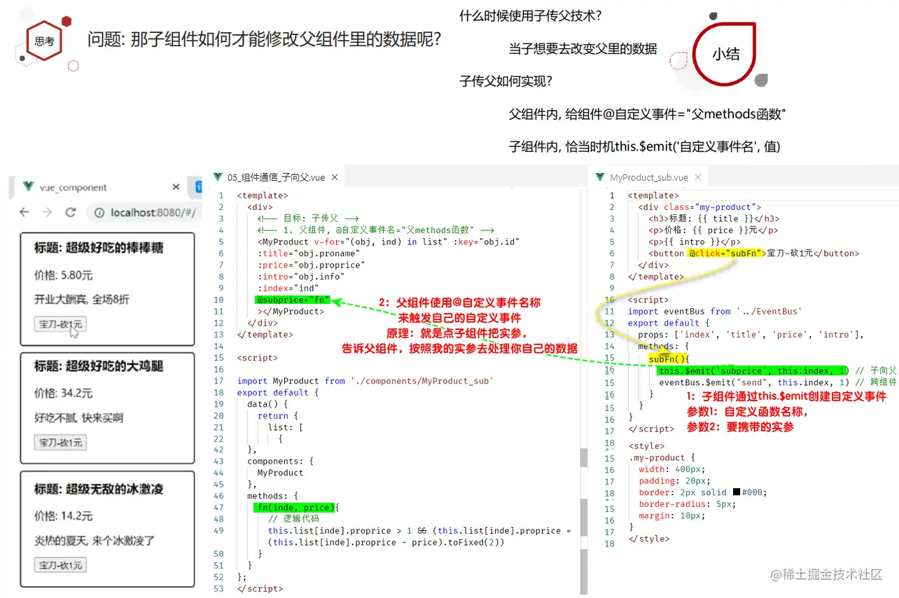Click the heading 问题: 那子组件如何才能修改父组件里的数据呢?

click(265, 39)
